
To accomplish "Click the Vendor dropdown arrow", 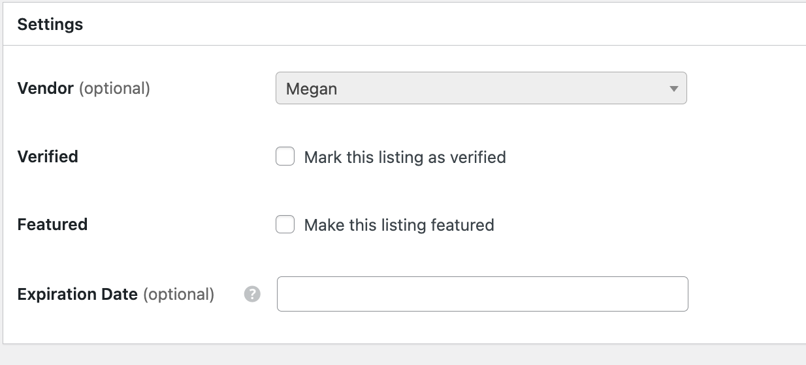I will [674, 89].
